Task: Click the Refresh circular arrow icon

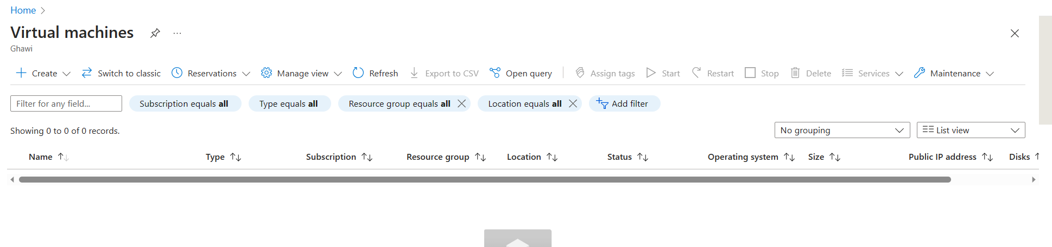Action: click(358, 73)
